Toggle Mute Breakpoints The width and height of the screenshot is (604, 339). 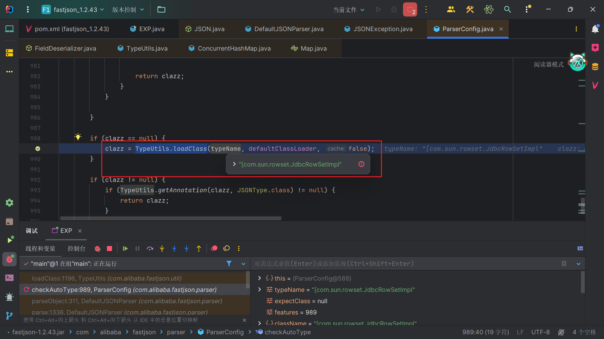tap(226, 248)
